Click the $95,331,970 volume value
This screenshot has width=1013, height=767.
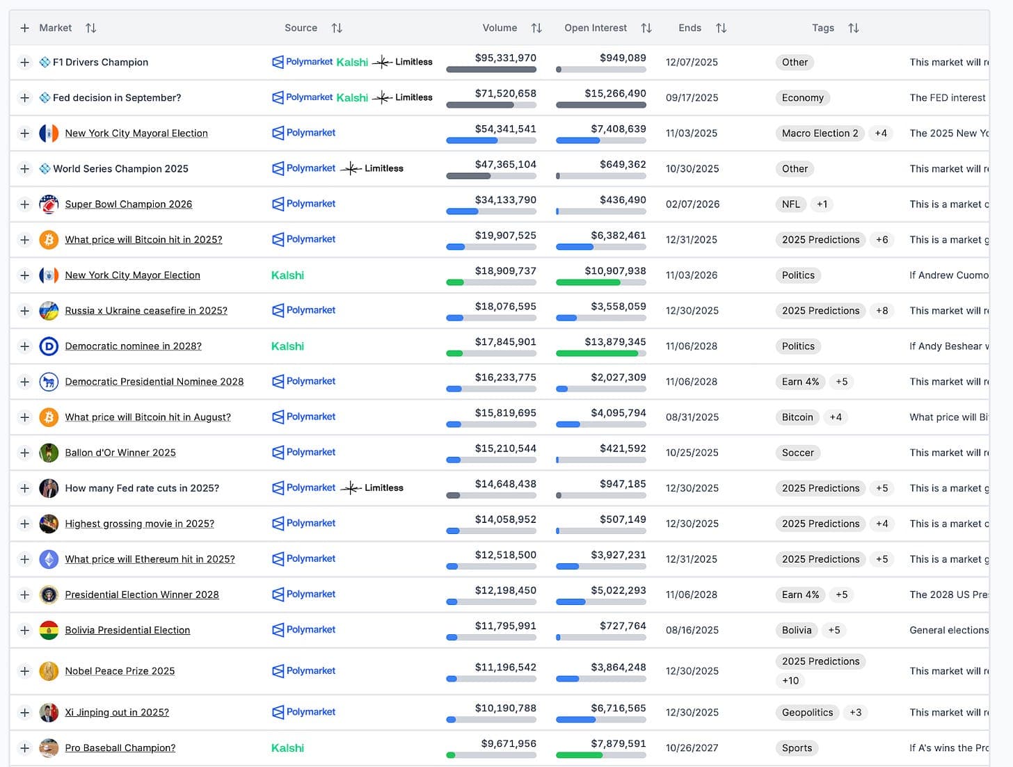pos(506,58)
